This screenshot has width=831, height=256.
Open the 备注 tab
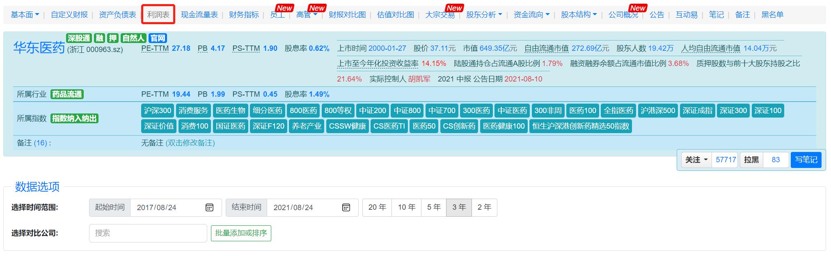(743, 15)
